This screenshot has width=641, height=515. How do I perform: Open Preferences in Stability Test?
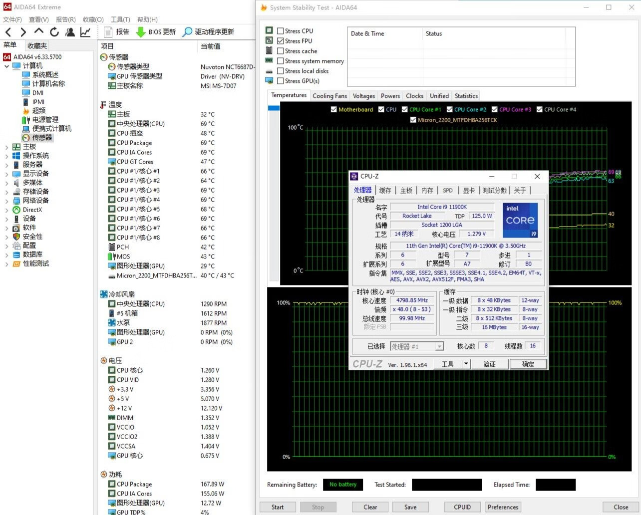(503, 507)
